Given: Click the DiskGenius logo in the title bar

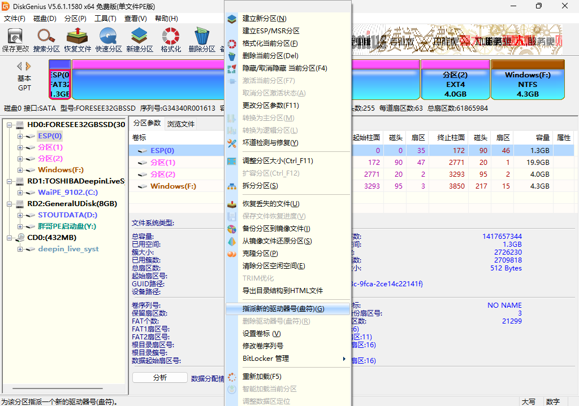Looking at the screenshot, I should pyautogui.click(x=6, y=6).
